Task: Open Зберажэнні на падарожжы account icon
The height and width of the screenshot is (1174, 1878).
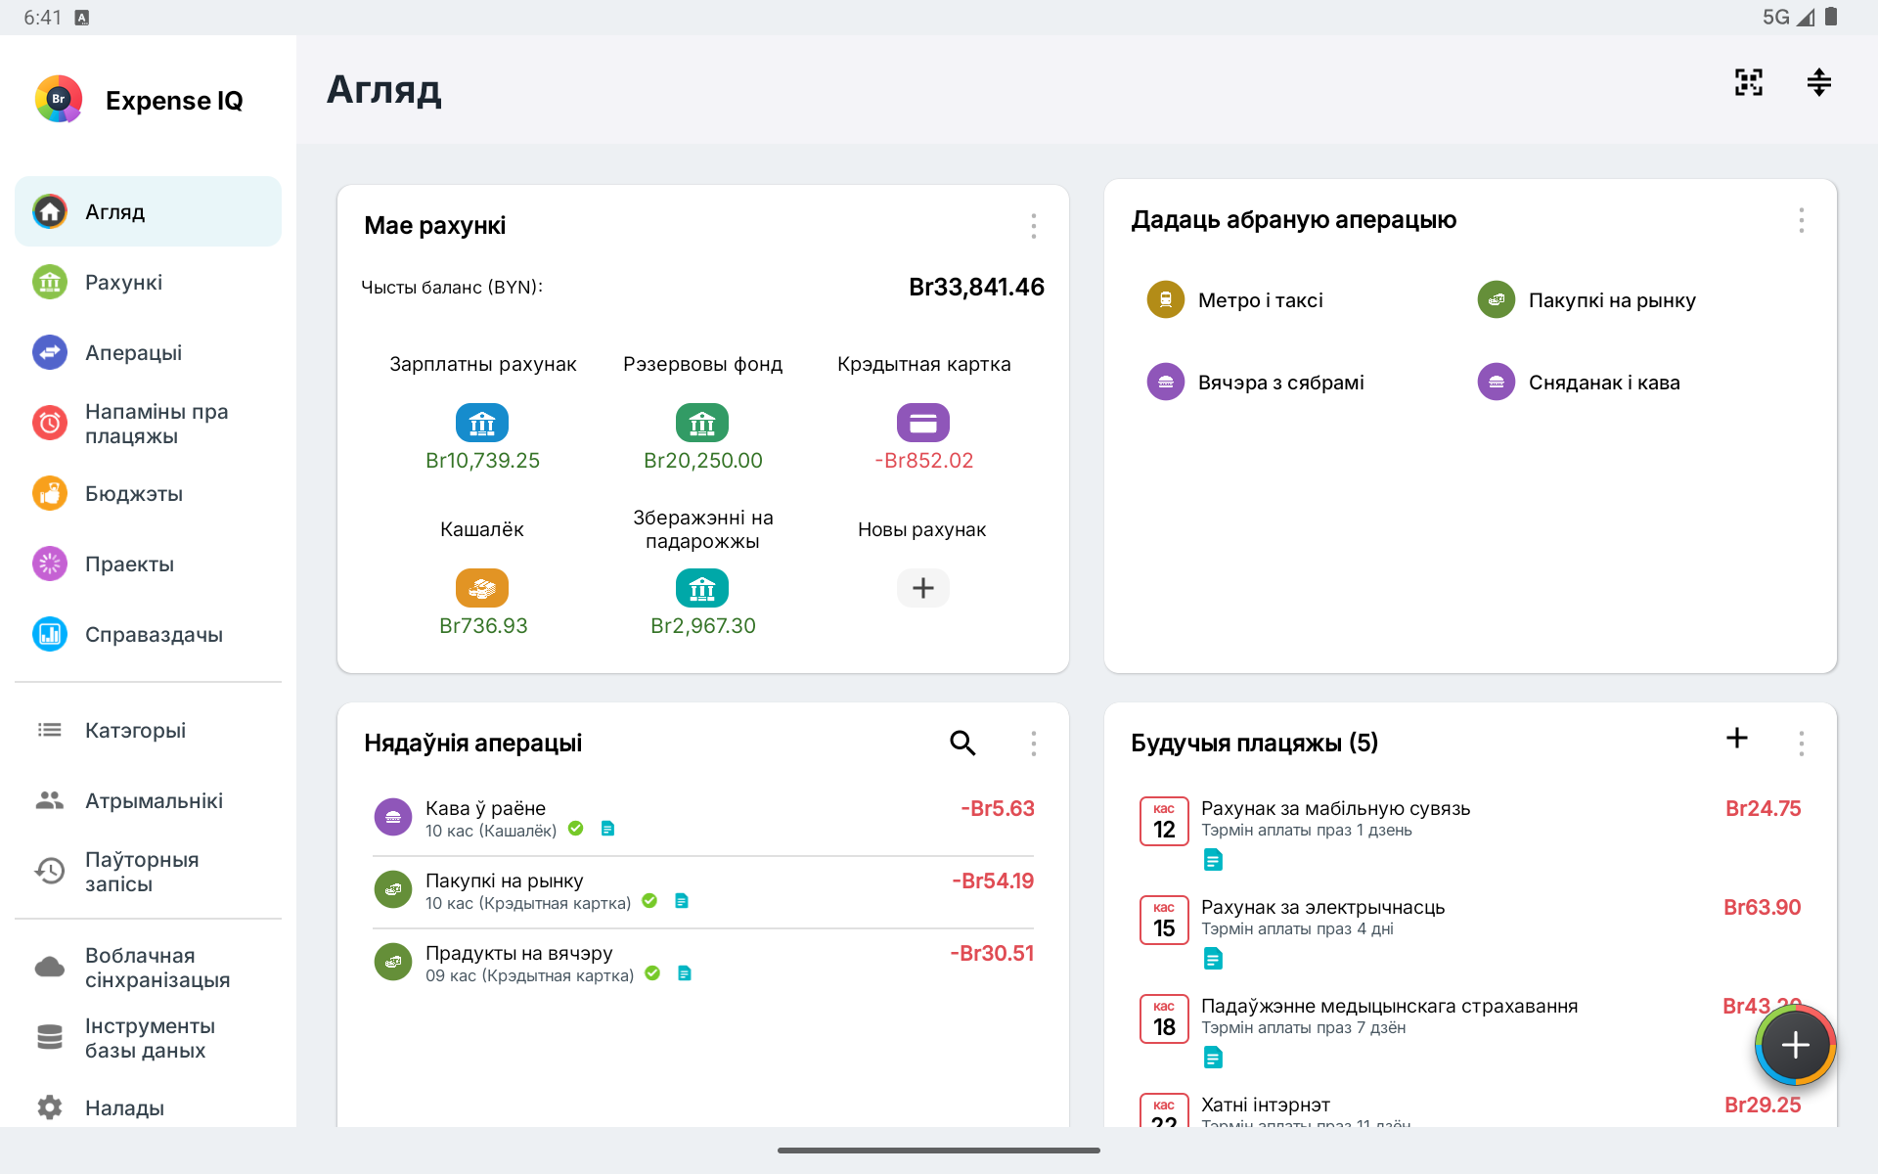Action: point(702,588)
